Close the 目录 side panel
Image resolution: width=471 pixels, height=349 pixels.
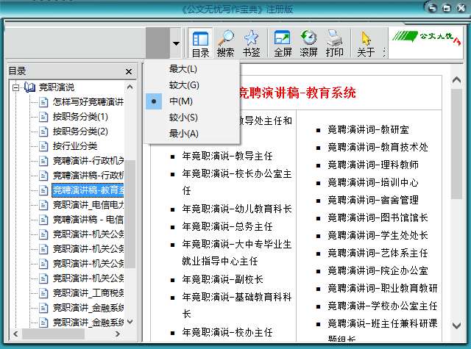click(129, 72)
